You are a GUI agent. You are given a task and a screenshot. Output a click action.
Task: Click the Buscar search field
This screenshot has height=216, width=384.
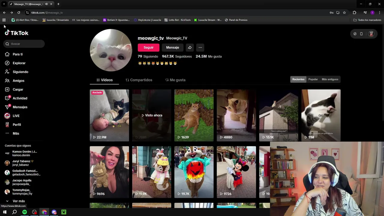[x=24, y=44]
